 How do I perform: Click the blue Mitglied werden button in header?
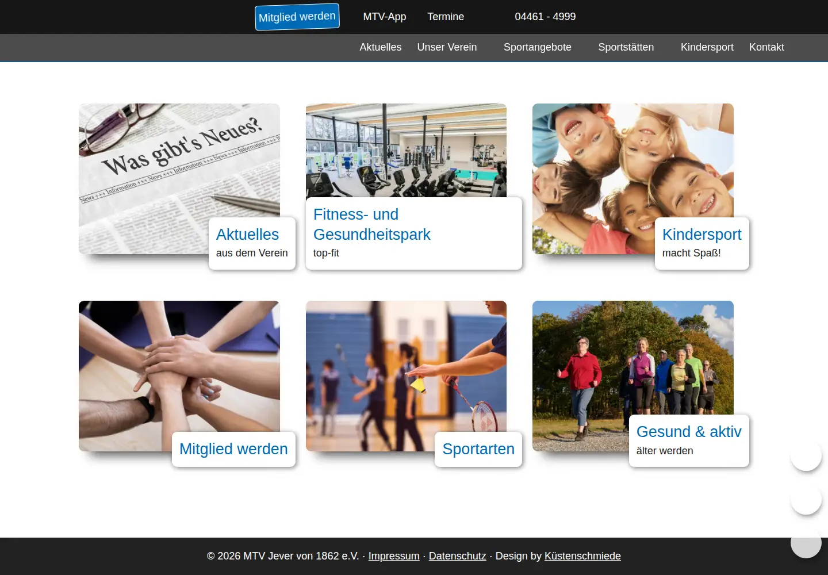pos(297,17)
